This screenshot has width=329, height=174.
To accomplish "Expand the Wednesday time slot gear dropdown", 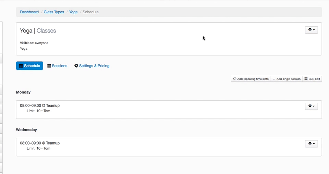I will pos(311,144).
